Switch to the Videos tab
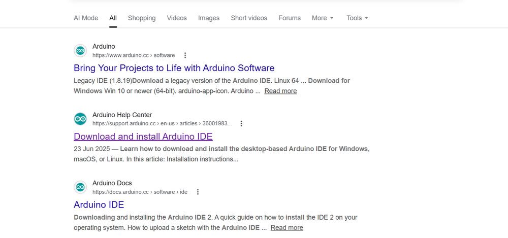Viewport: 508px width, 238px height. 177,18
